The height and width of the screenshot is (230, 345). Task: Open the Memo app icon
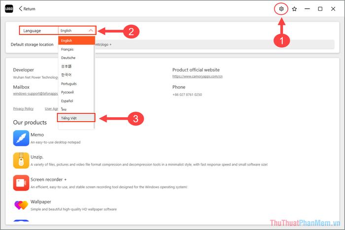(21, 138)
